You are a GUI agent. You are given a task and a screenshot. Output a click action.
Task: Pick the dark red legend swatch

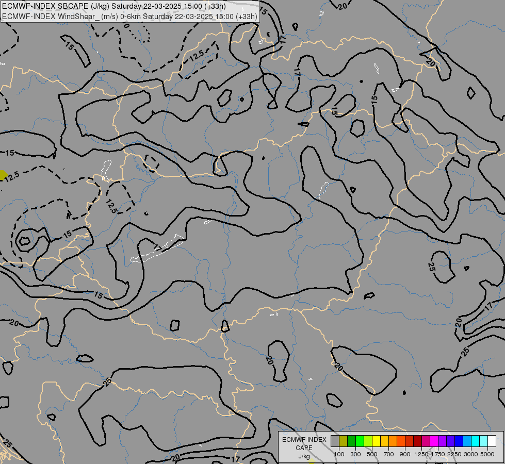[418, 441]
